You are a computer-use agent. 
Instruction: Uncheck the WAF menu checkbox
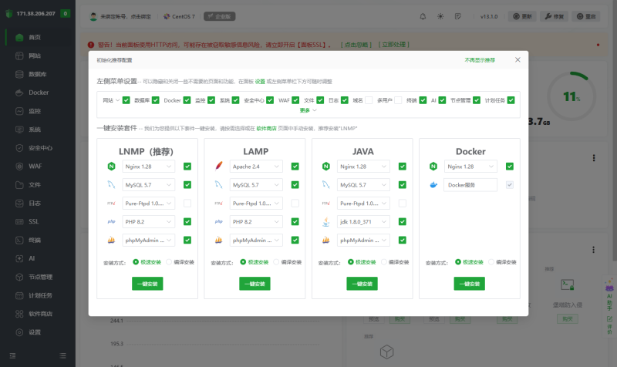295,100
